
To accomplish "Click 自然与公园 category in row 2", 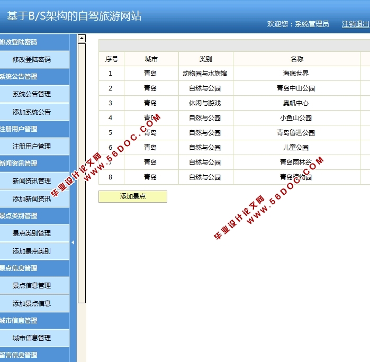I will pos(205,88).
